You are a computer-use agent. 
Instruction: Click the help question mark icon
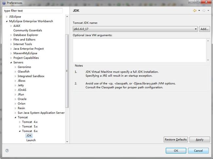coord(7,150)
